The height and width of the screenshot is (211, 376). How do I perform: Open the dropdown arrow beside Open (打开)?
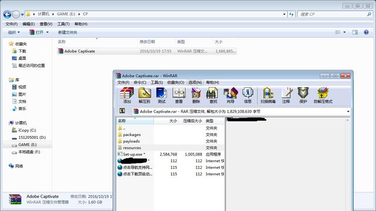coord(48,32)
